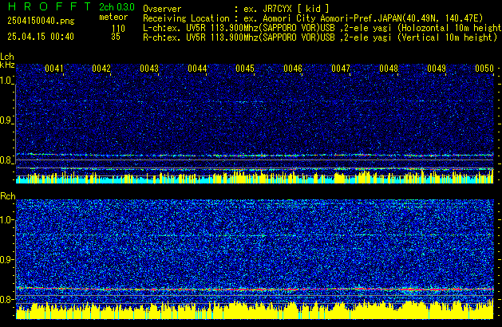The height and width of the screenshot is (327, 502).
Task: Click the kHz unit label
Action: tap(7, 65)
